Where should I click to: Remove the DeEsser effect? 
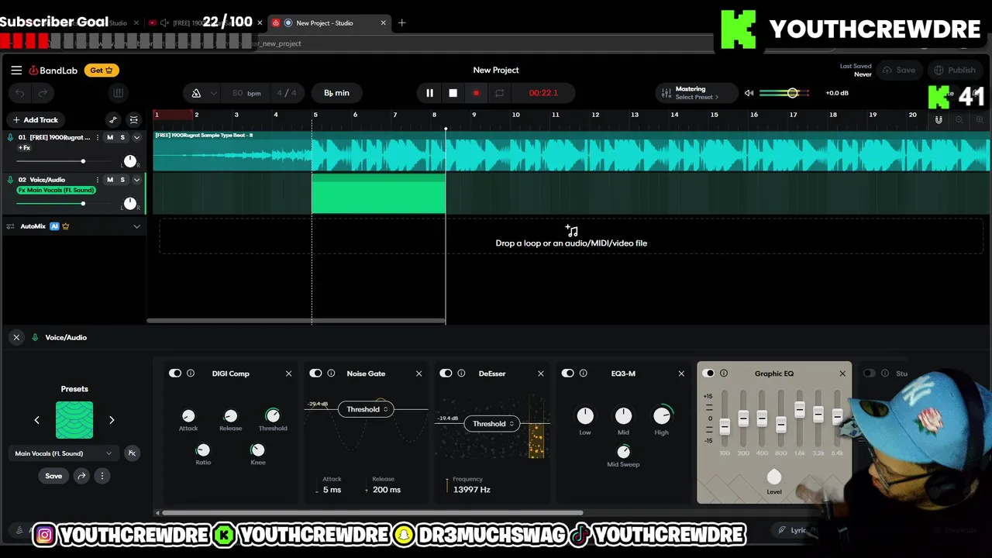coord(541,374)
